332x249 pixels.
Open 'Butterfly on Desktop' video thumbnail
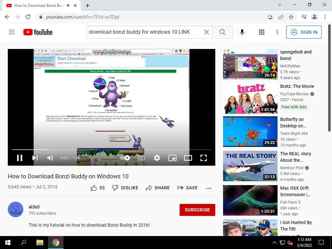tap(250, 132)
